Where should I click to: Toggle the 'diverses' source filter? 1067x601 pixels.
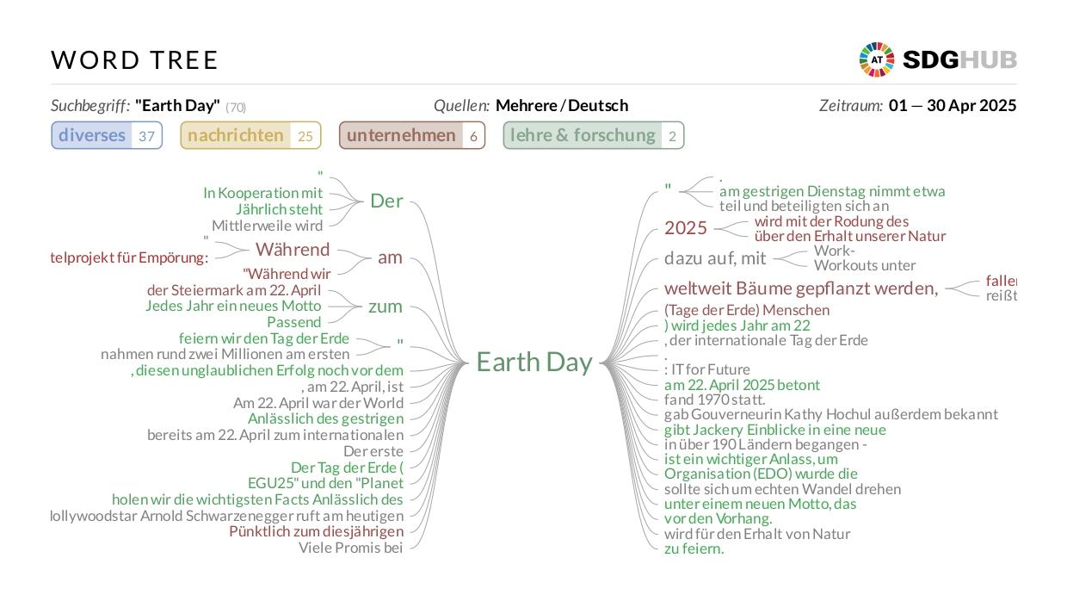[107, 135]
